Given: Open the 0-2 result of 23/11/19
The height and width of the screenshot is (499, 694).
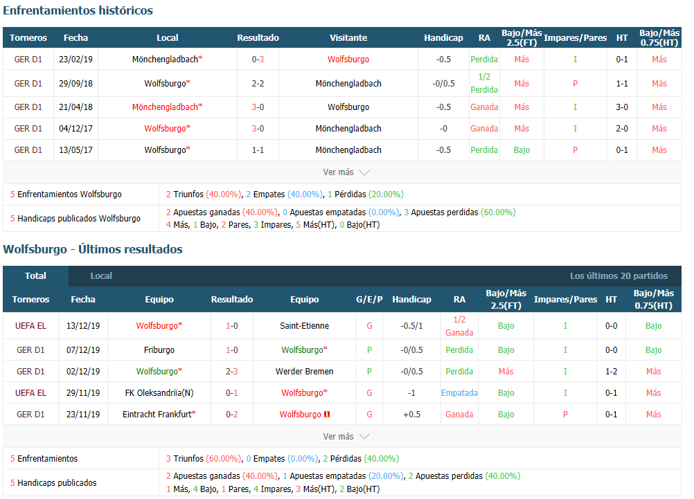Looking at the screenshot, I should tap(232, 415).
